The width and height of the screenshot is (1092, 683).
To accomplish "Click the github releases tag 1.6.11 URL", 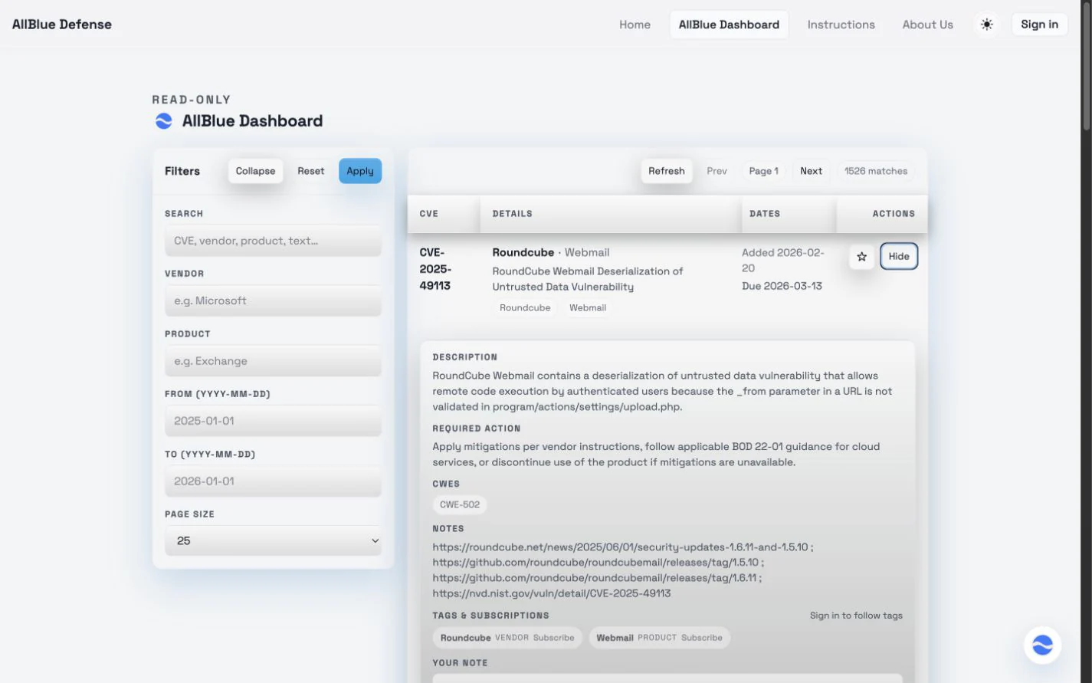I will [594, 578].
